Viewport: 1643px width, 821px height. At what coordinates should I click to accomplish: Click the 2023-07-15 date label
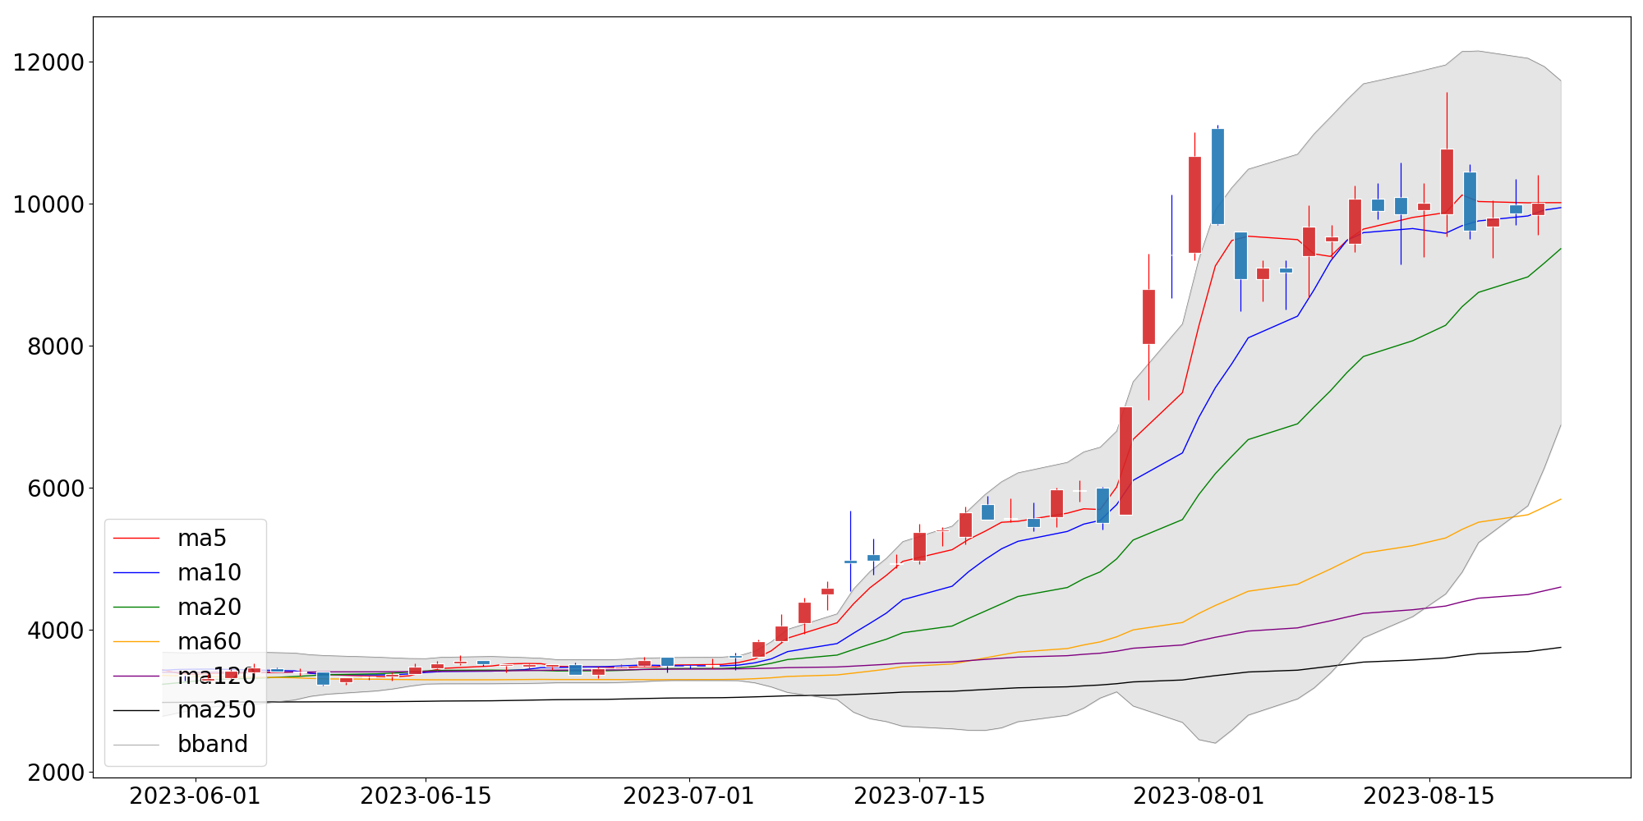[x=919, y=797]
